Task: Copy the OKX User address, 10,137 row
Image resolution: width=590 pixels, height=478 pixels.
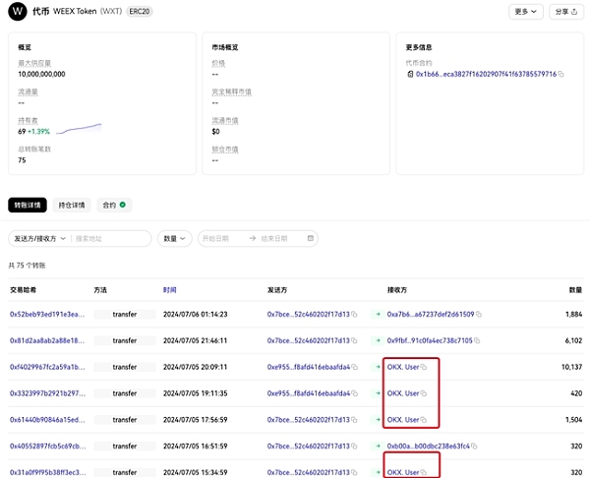Action: click(x=424, y=367)
